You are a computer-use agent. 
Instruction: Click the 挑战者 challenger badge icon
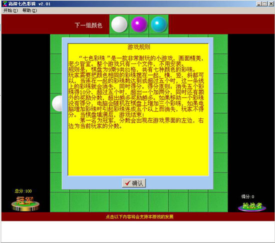[252, 206]
